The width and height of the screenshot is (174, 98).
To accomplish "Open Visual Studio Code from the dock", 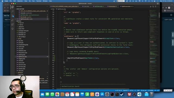I will tap(139, 94).
